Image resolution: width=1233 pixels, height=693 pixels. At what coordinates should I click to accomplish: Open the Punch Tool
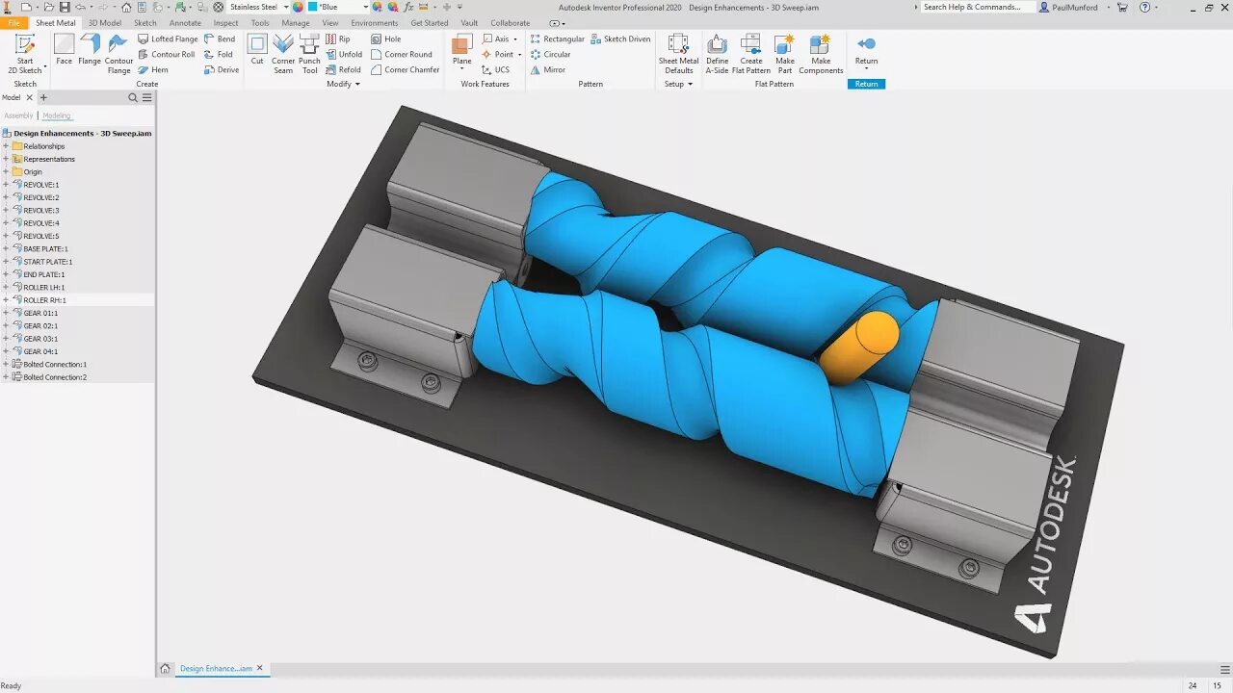(309, 54)
